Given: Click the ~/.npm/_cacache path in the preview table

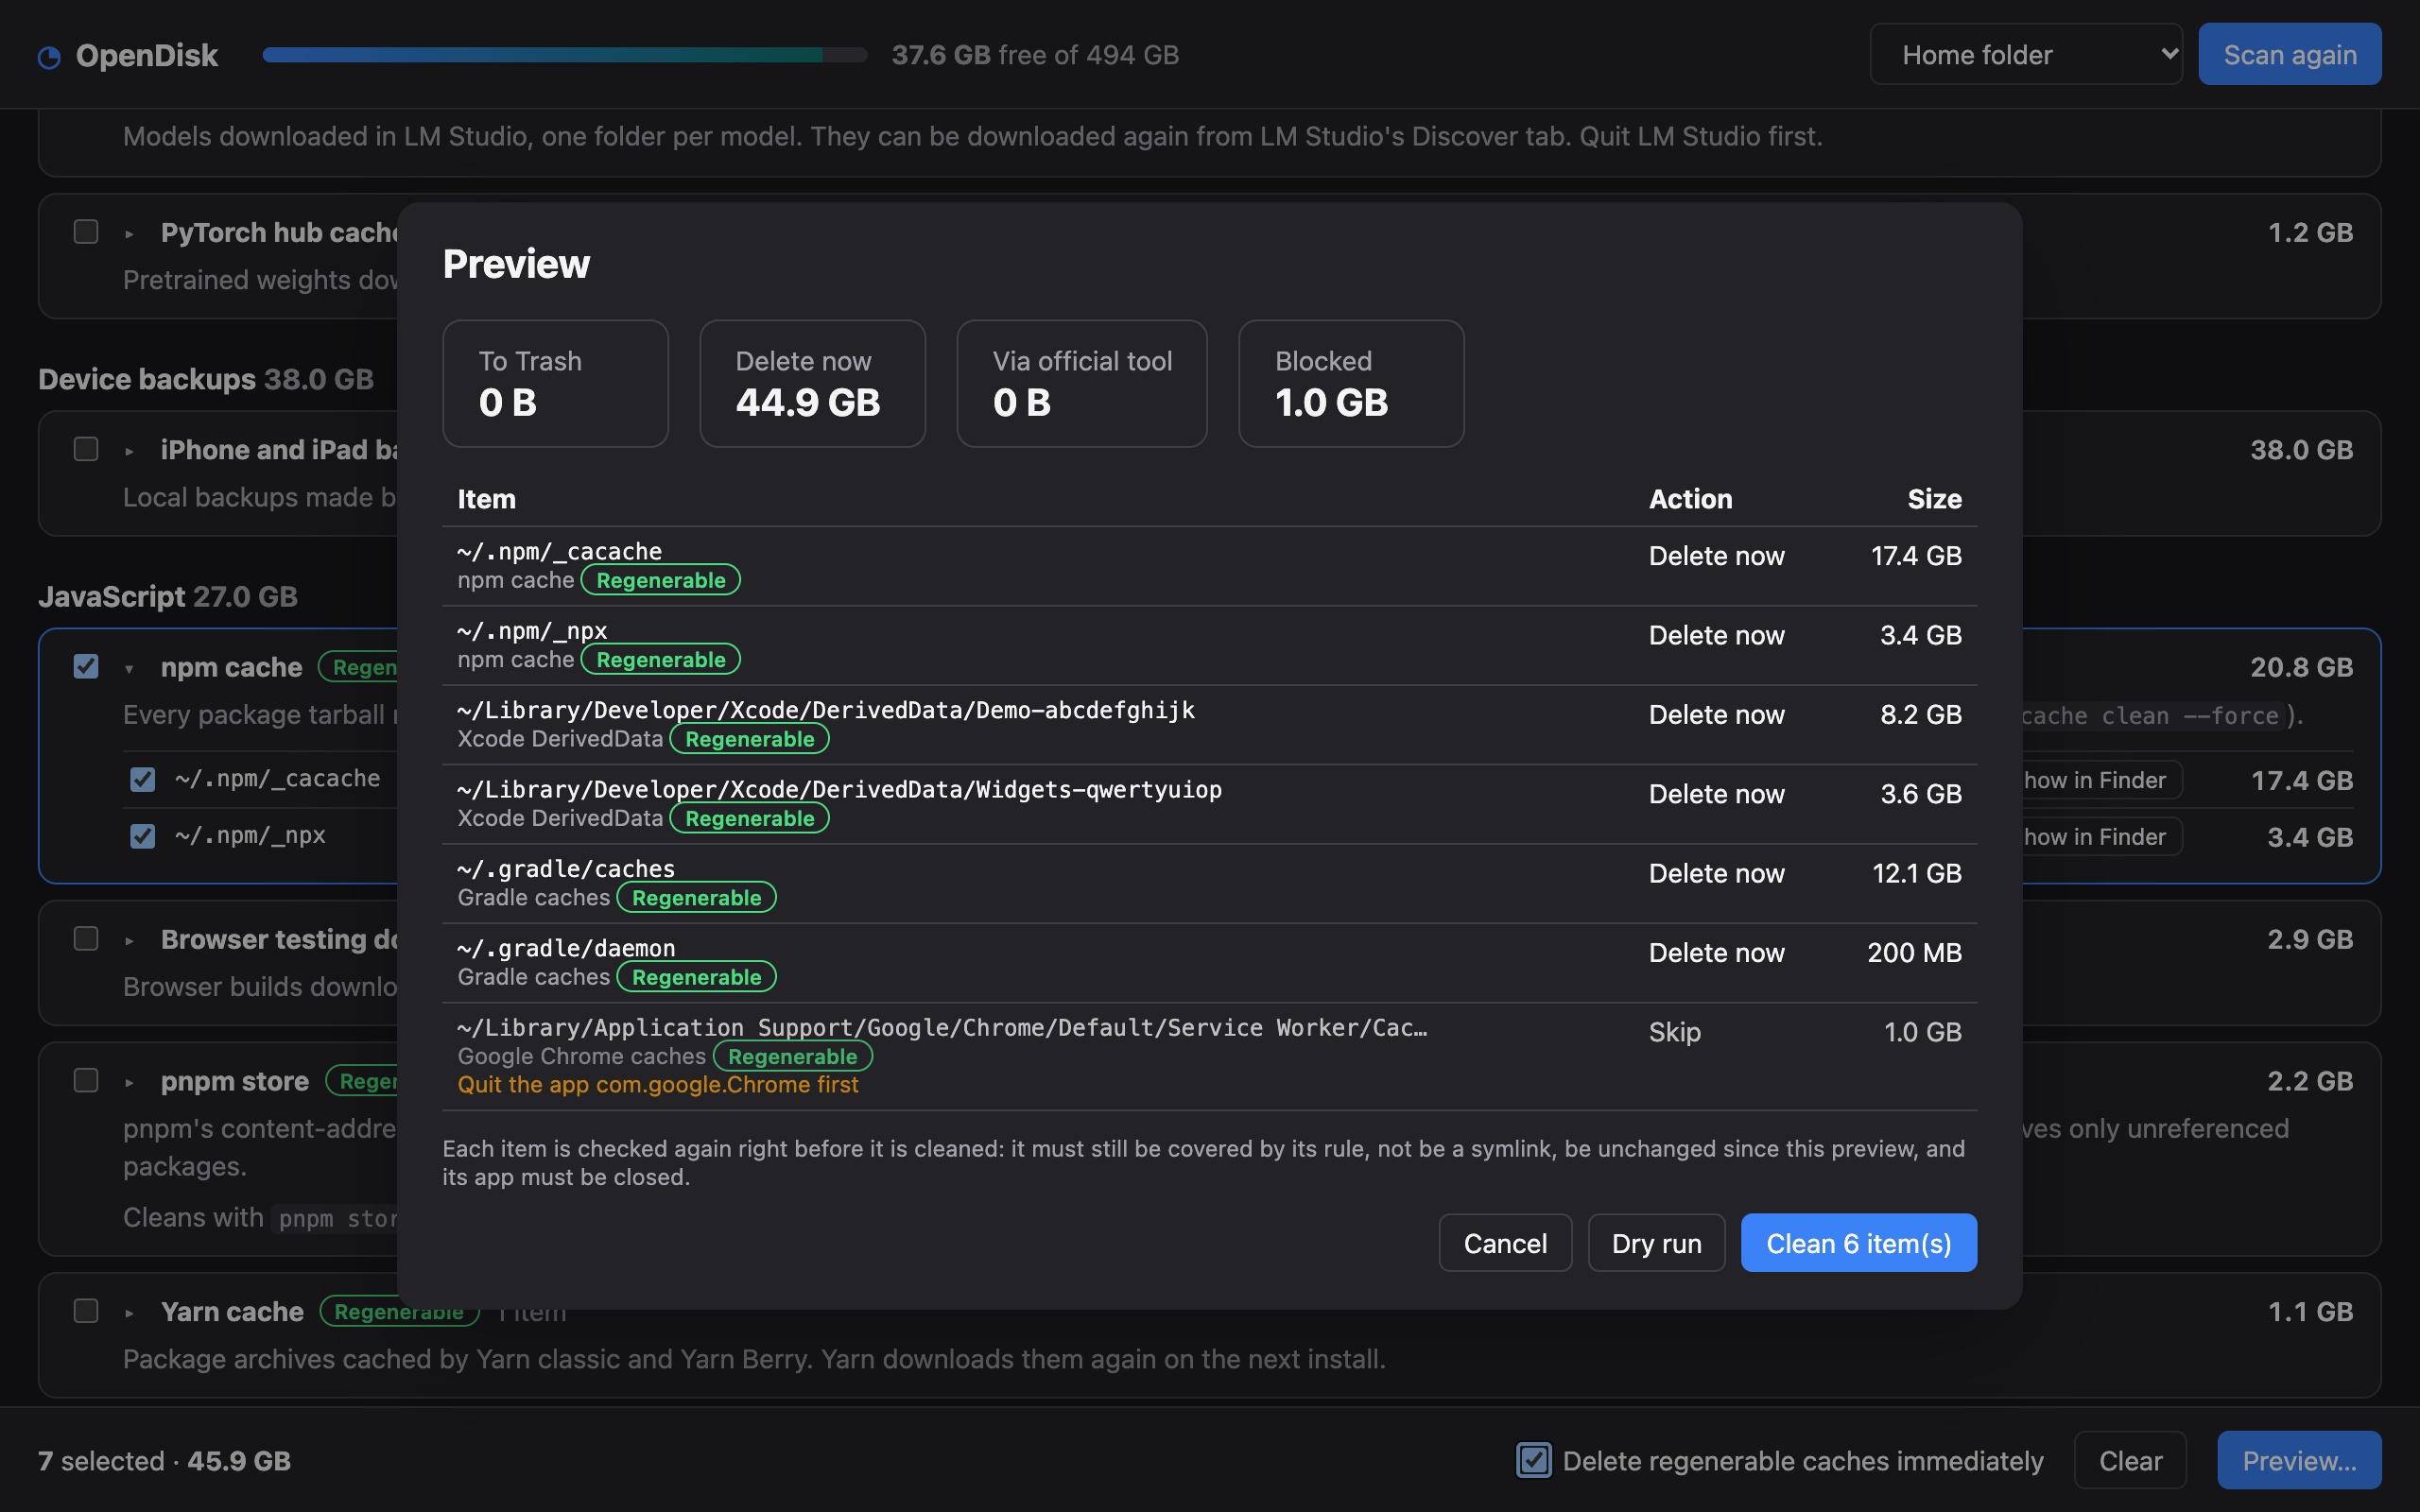Looking at the screenshot, I should [560, 551].
